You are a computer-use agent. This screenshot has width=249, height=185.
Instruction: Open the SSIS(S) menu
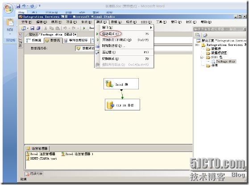click(x=146, y=22)
